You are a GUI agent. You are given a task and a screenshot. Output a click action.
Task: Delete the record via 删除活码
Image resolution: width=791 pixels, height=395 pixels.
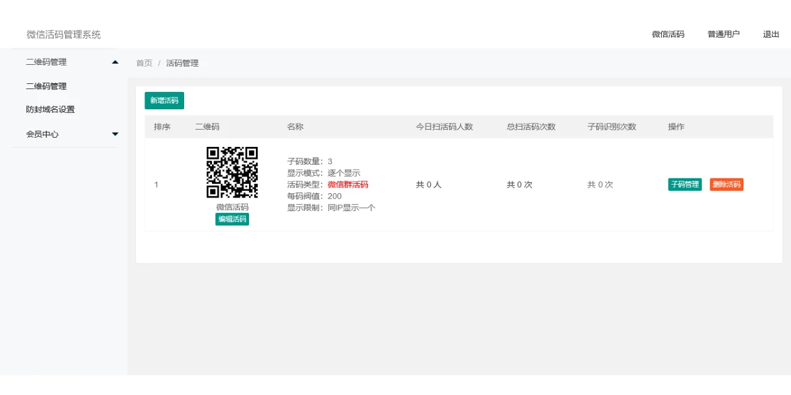click(726, 184)
